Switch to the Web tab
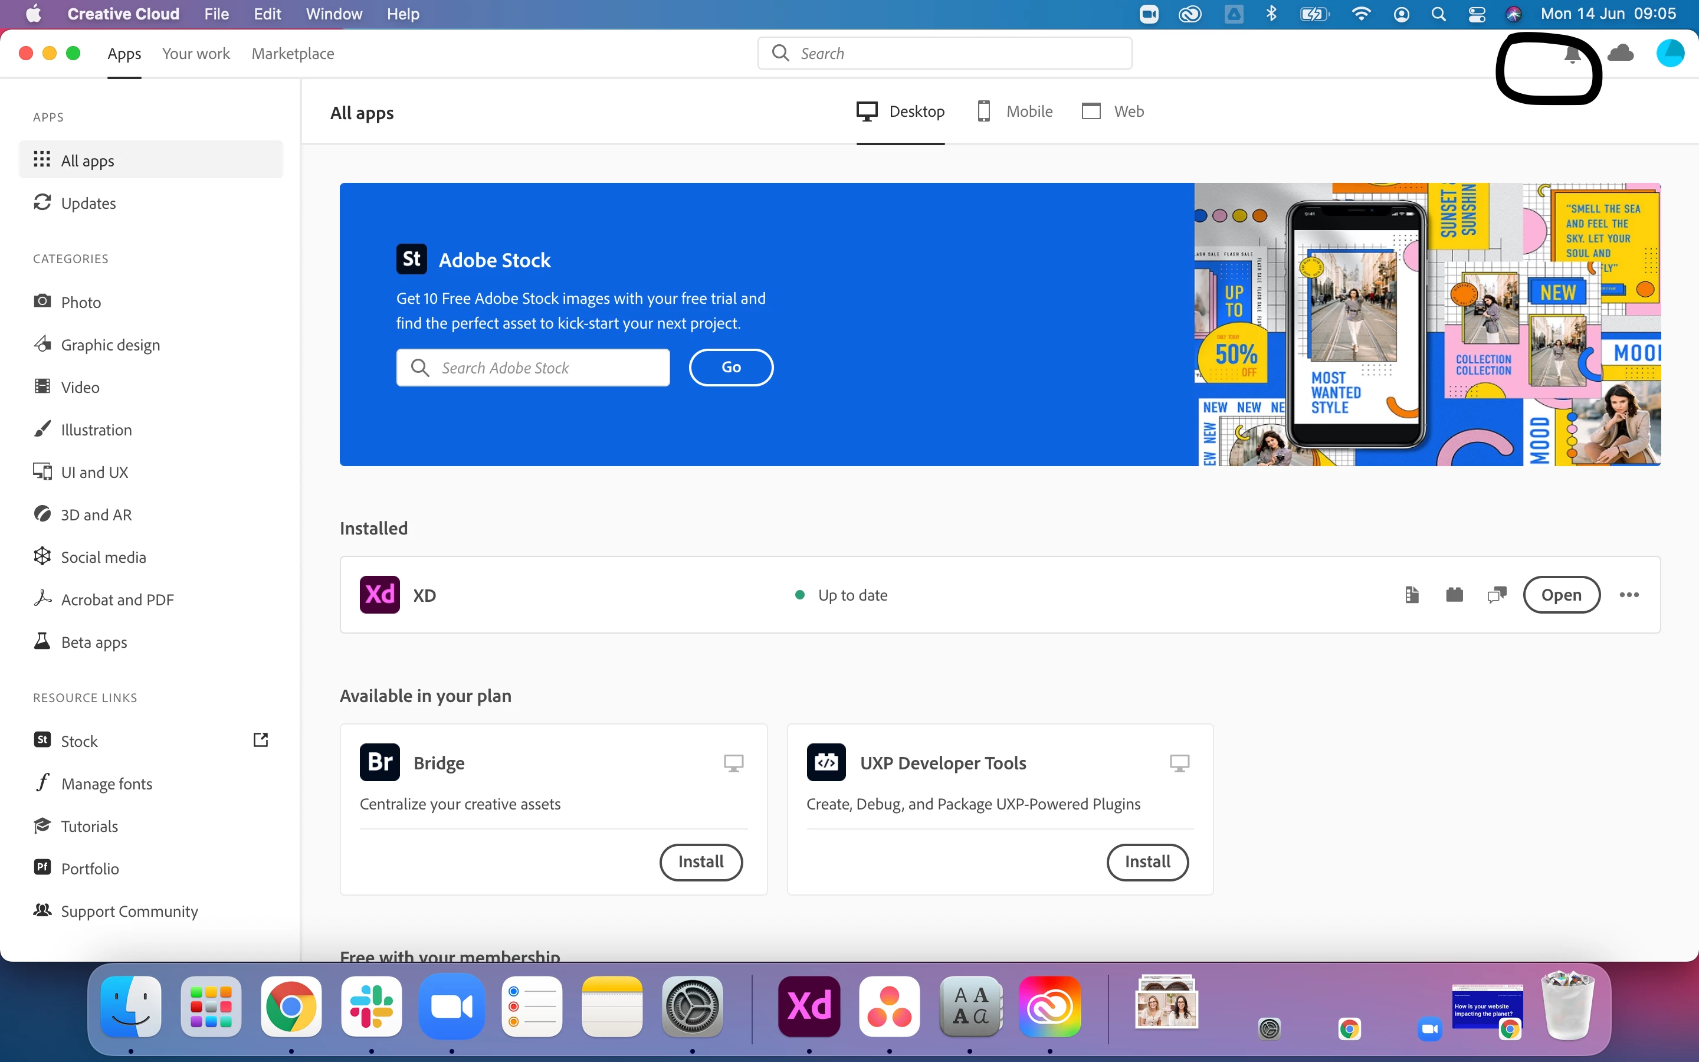This screenshot has height=1062, width=1699. pyautogui.click(x=1113, y=112)
